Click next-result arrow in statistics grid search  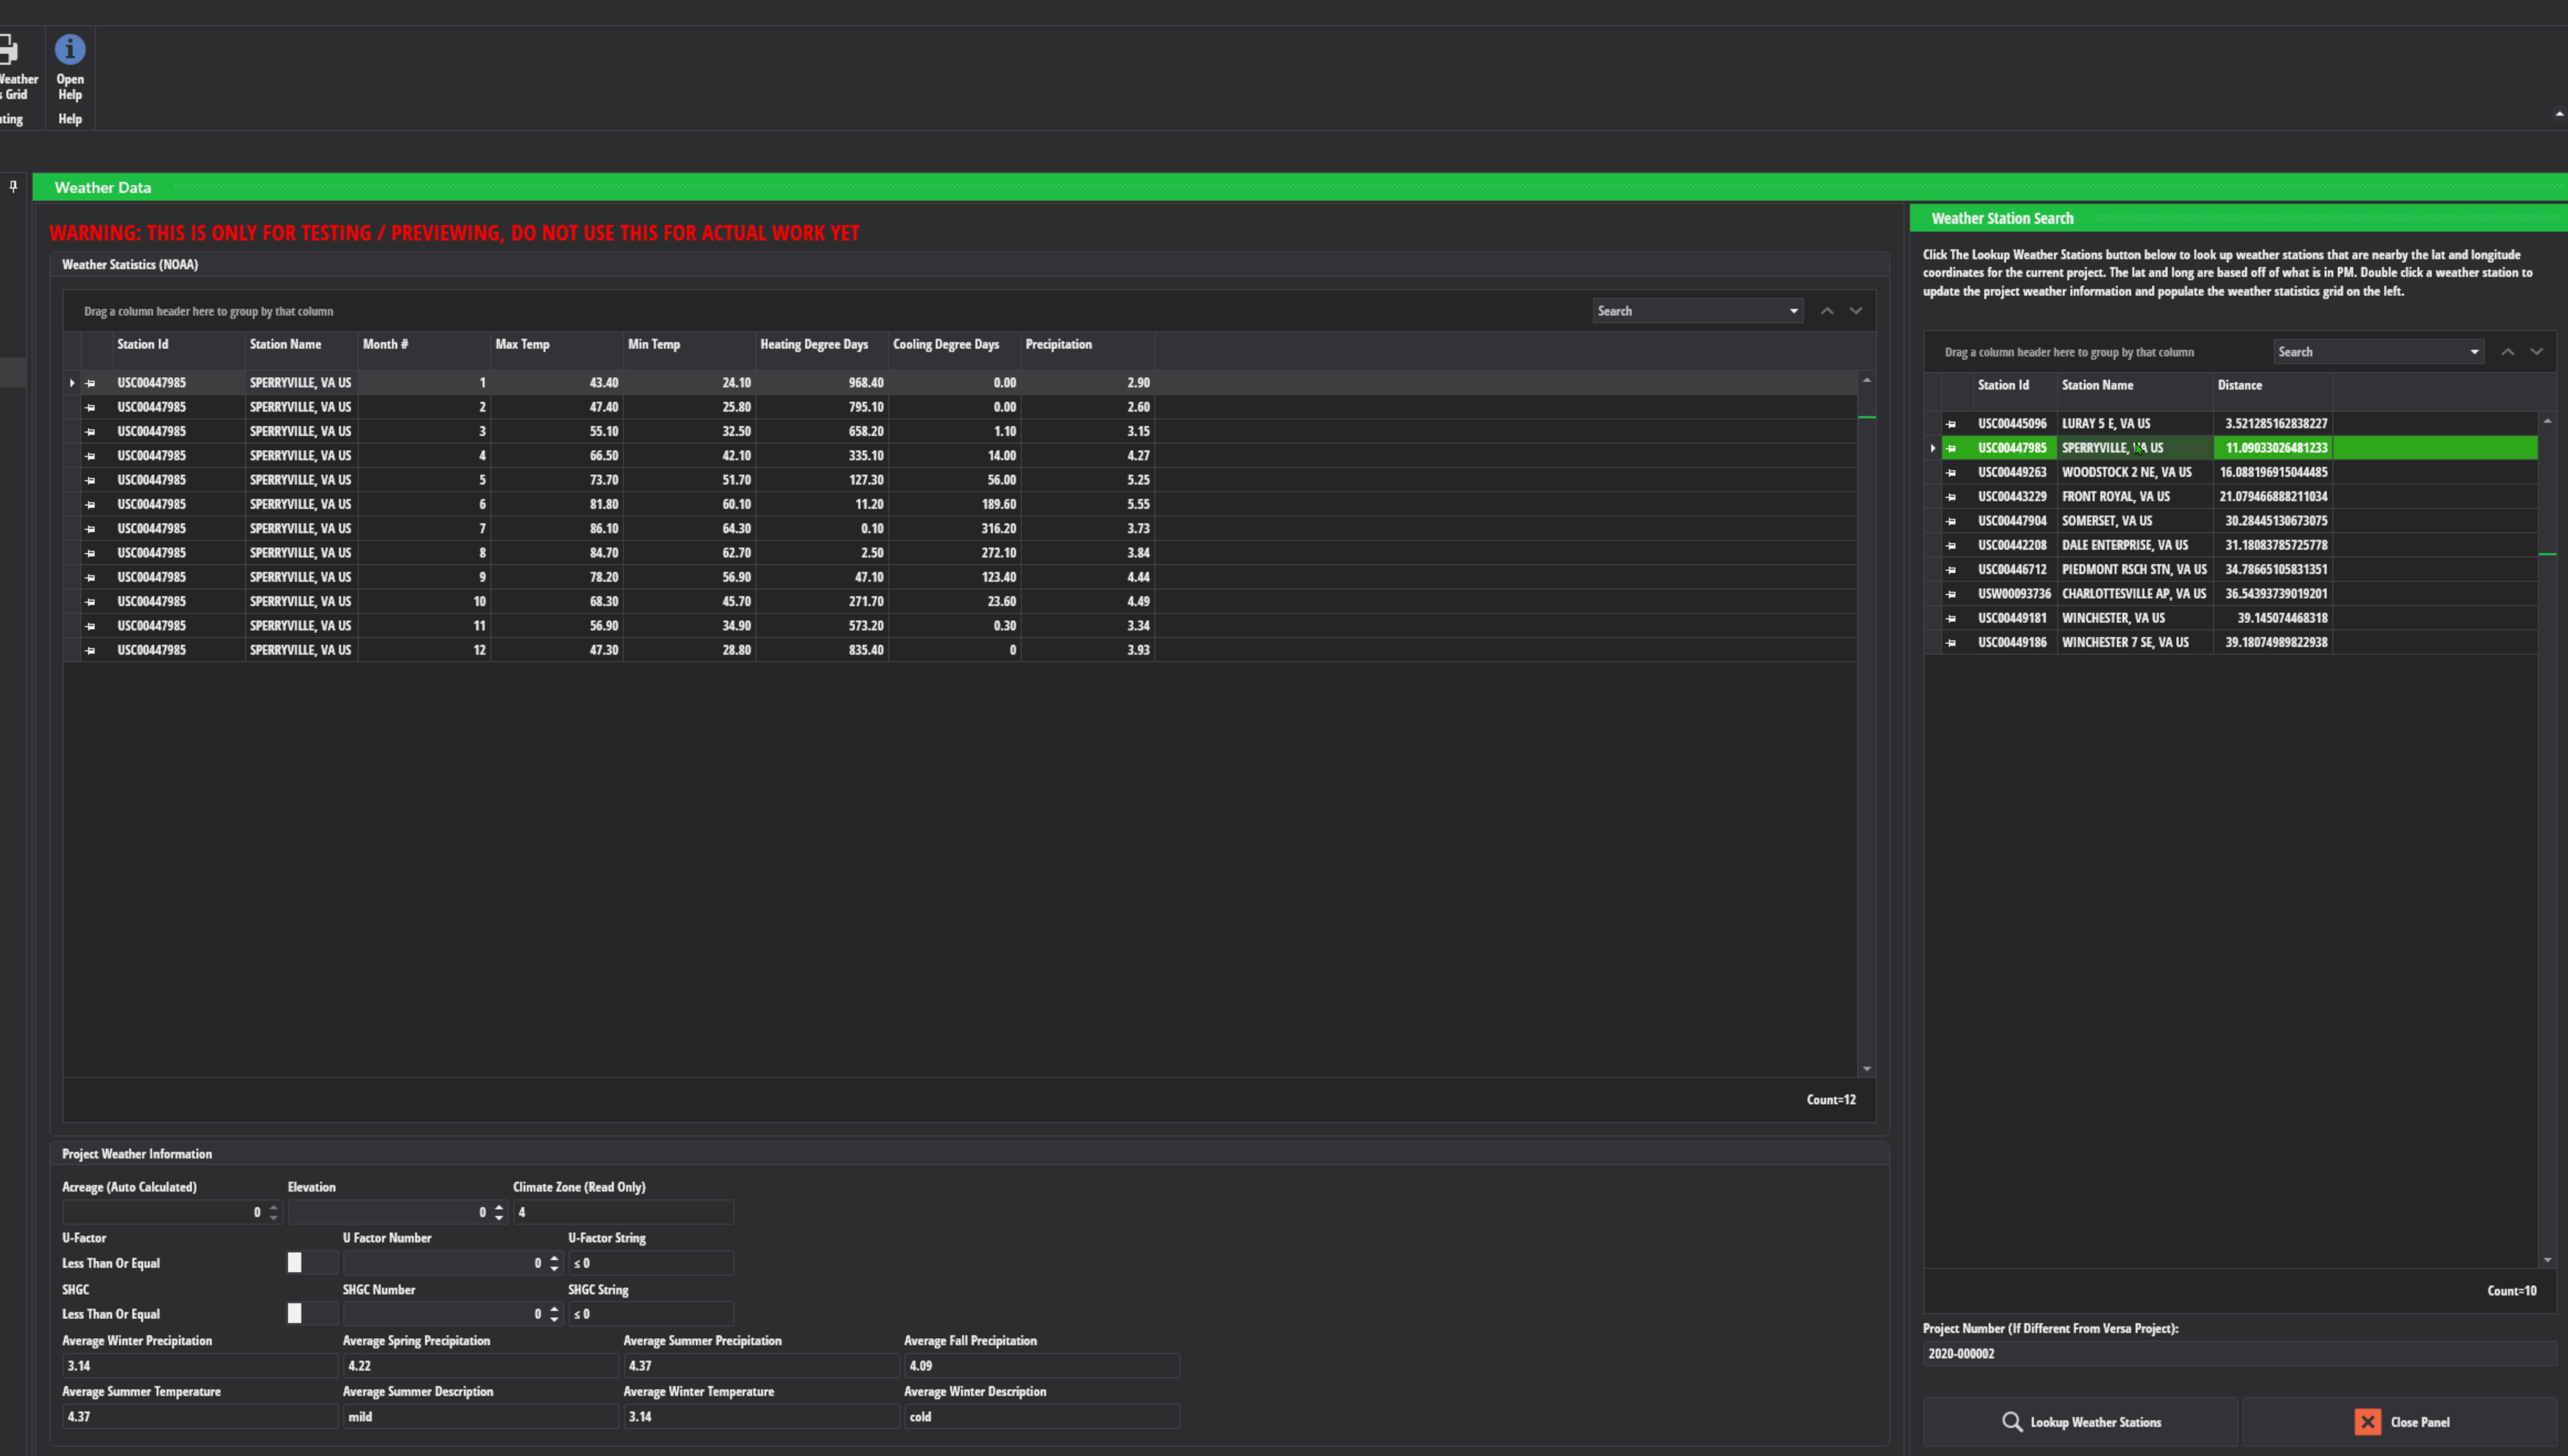pyautogui.click(x=1856, y=311)
